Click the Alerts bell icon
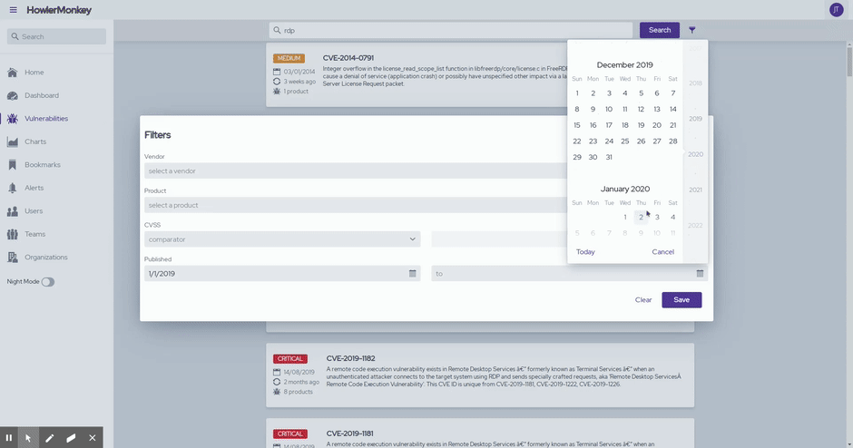Viewport: 853px width, 448px height. click(x=13, y=188)
